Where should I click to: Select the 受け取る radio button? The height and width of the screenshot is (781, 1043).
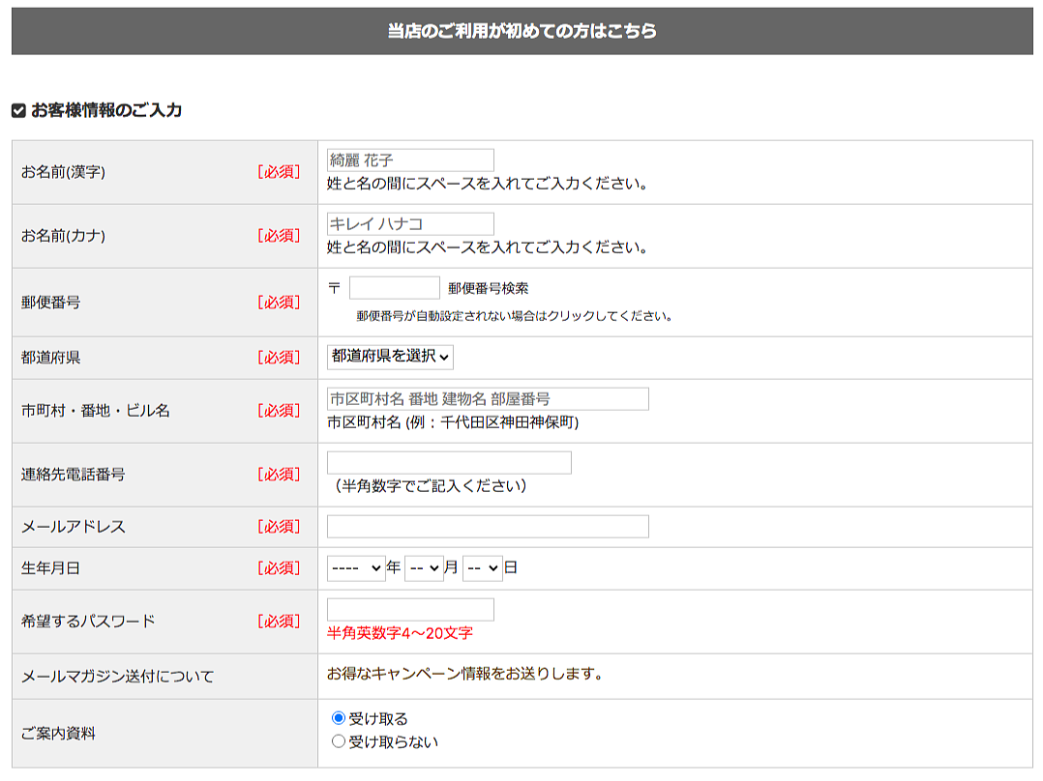(x=339, y=718)
